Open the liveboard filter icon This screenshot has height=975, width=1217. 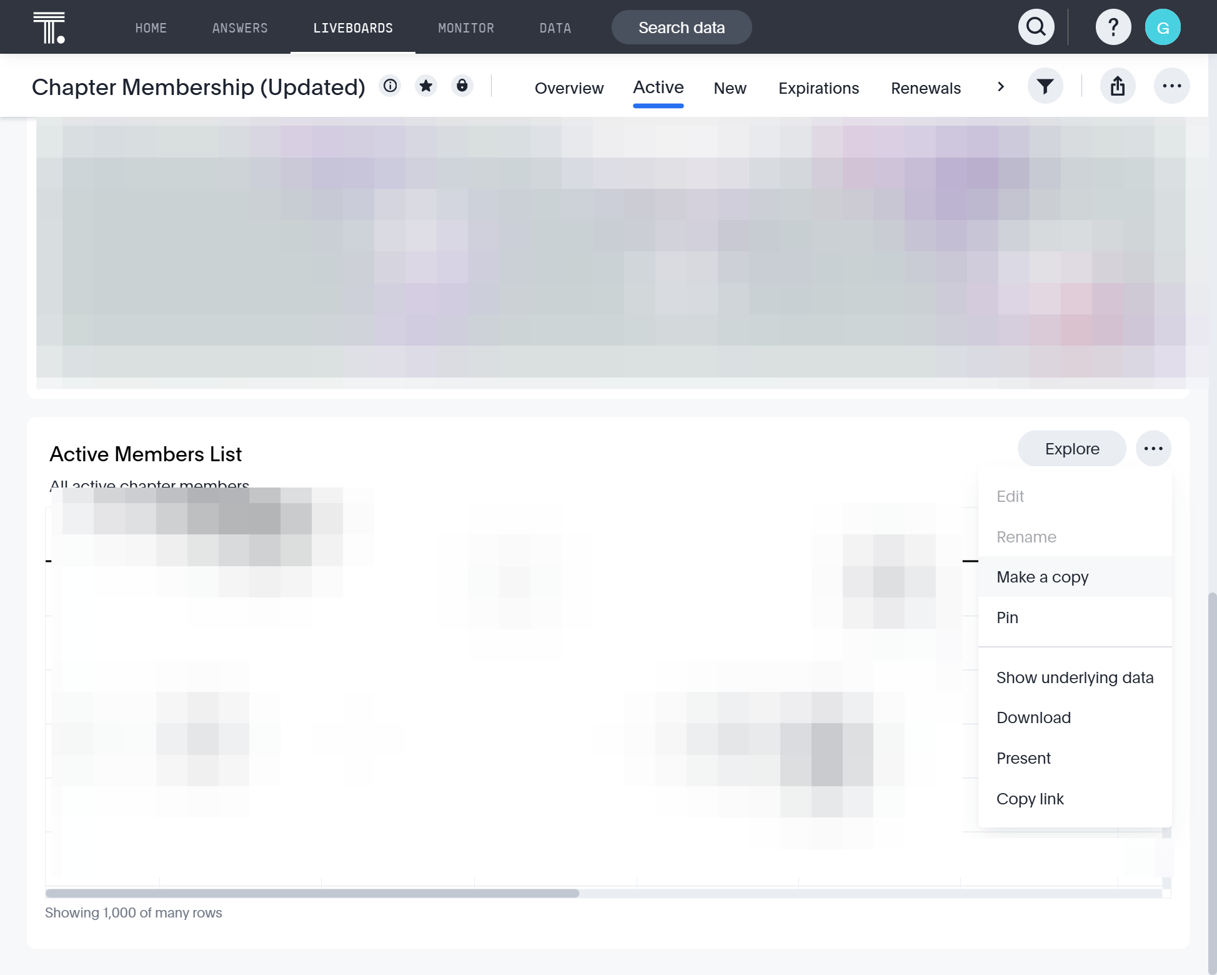coord(1045,86)
